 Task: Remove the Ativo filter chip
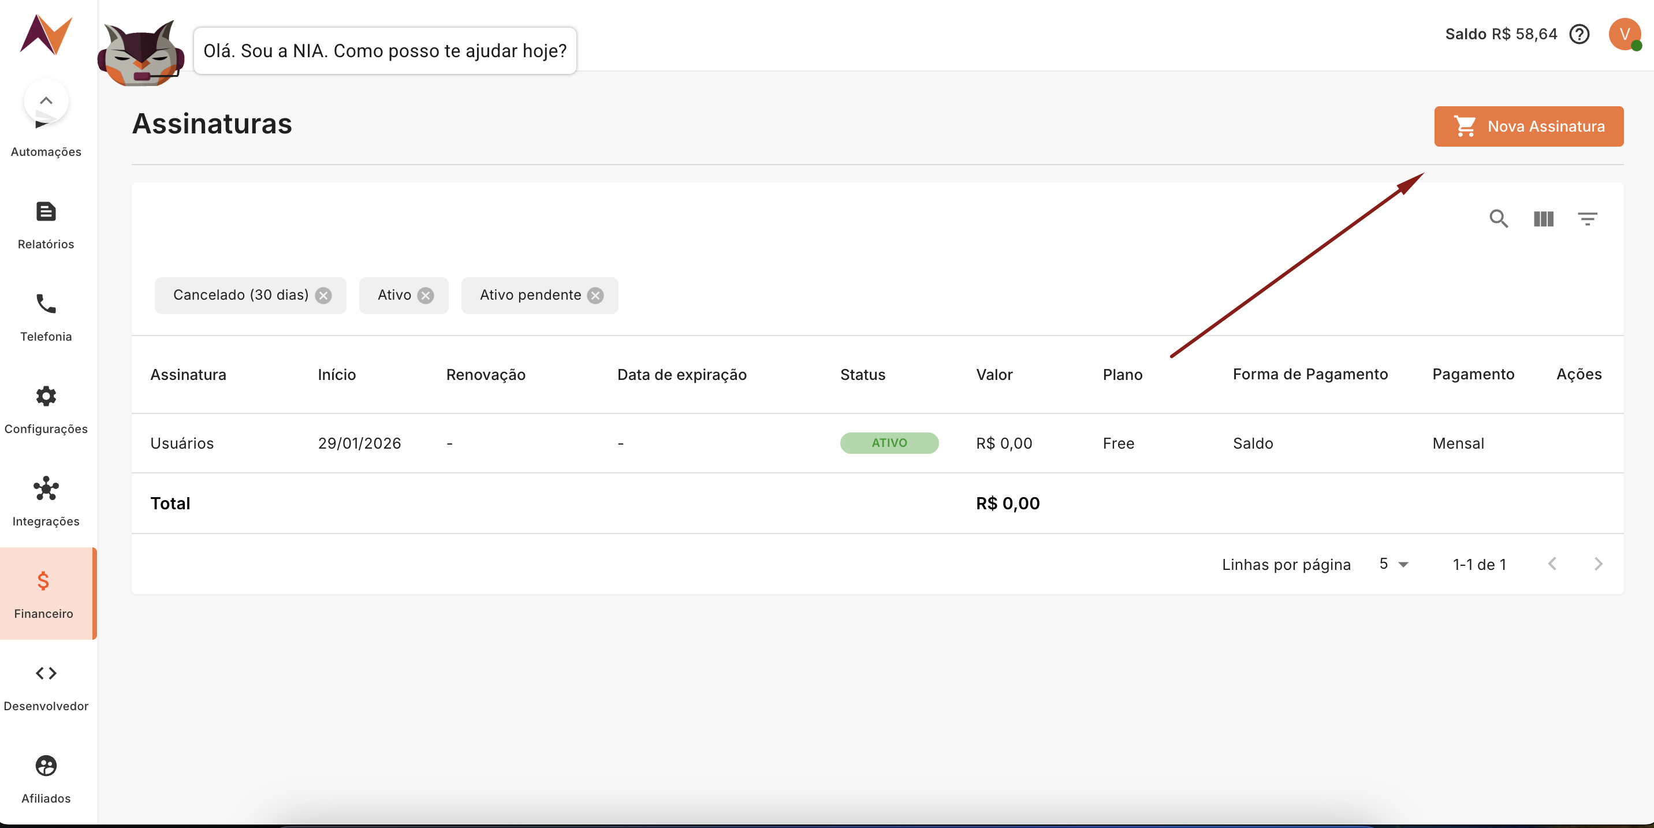click(x=426, y=295)
